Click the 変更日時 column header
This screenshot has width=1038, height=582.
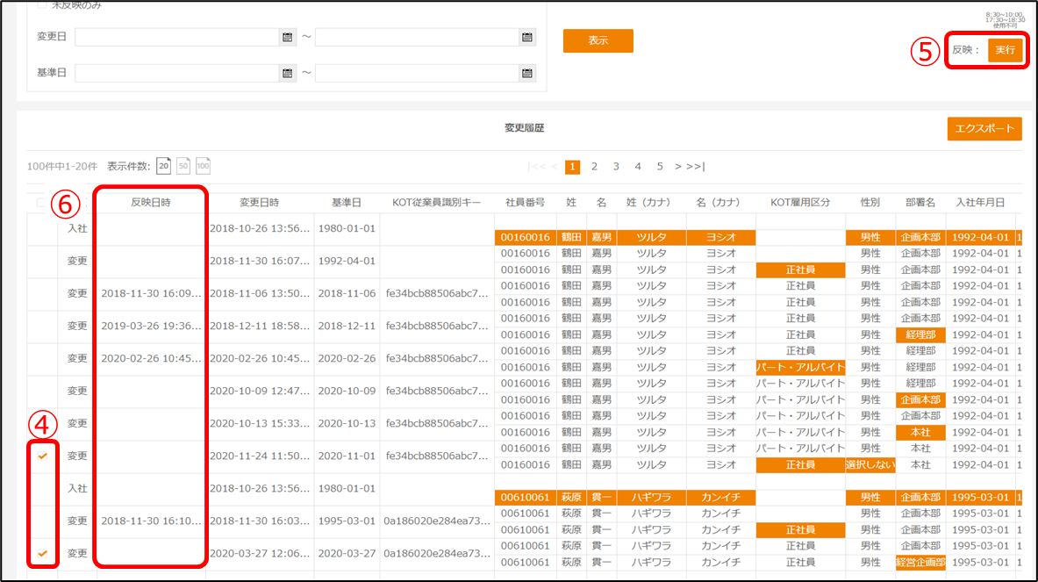coord(260,203)
